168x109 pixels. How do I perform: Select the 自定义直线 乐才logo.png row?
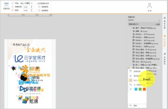click(x=144, y=49)
